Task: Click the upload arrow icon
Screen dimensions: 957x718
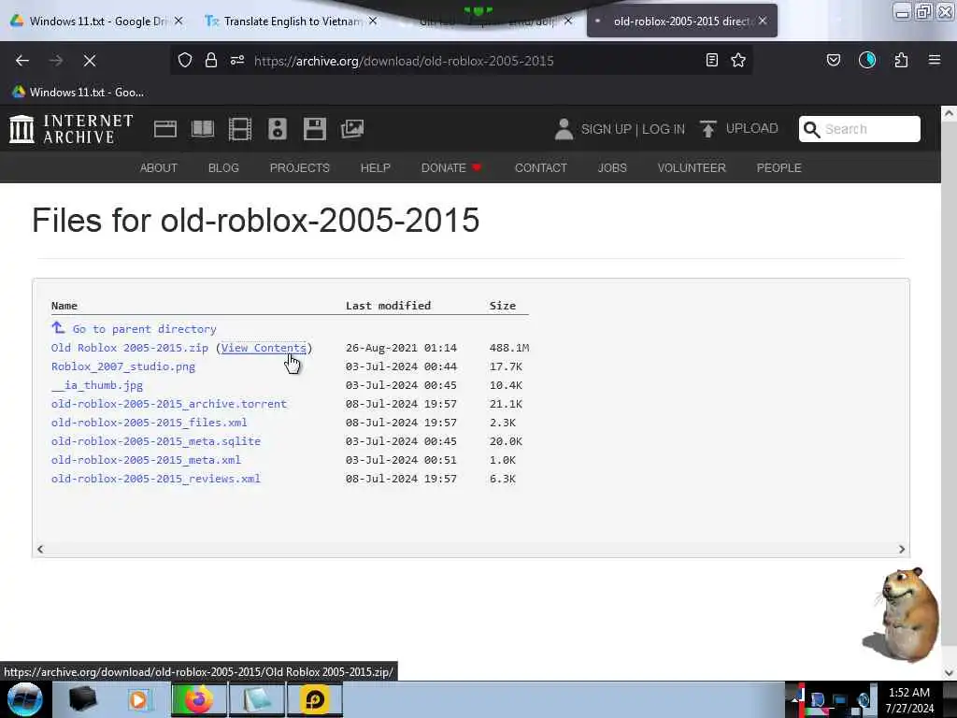Action: coord(708,129)
